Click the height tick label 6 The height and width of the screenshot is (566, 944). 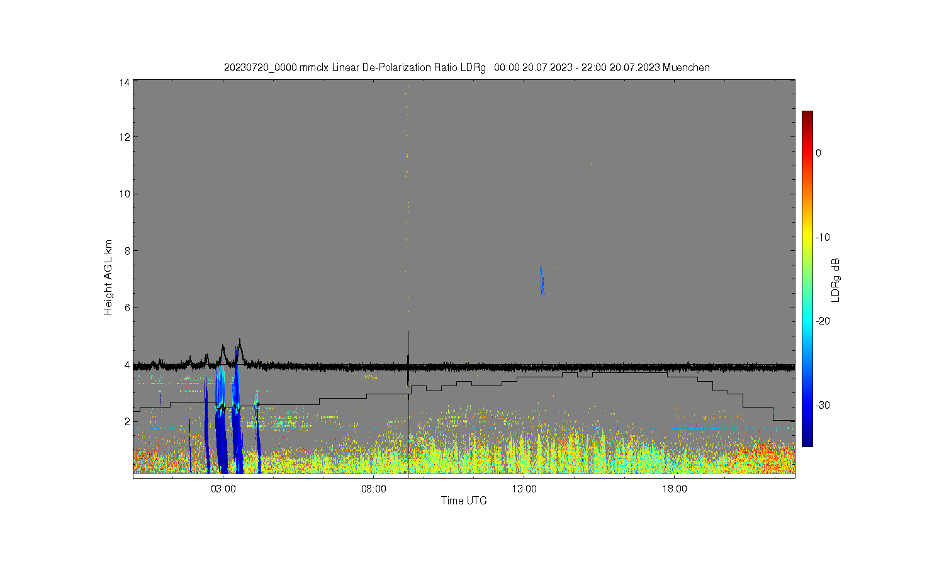[127, 308]
